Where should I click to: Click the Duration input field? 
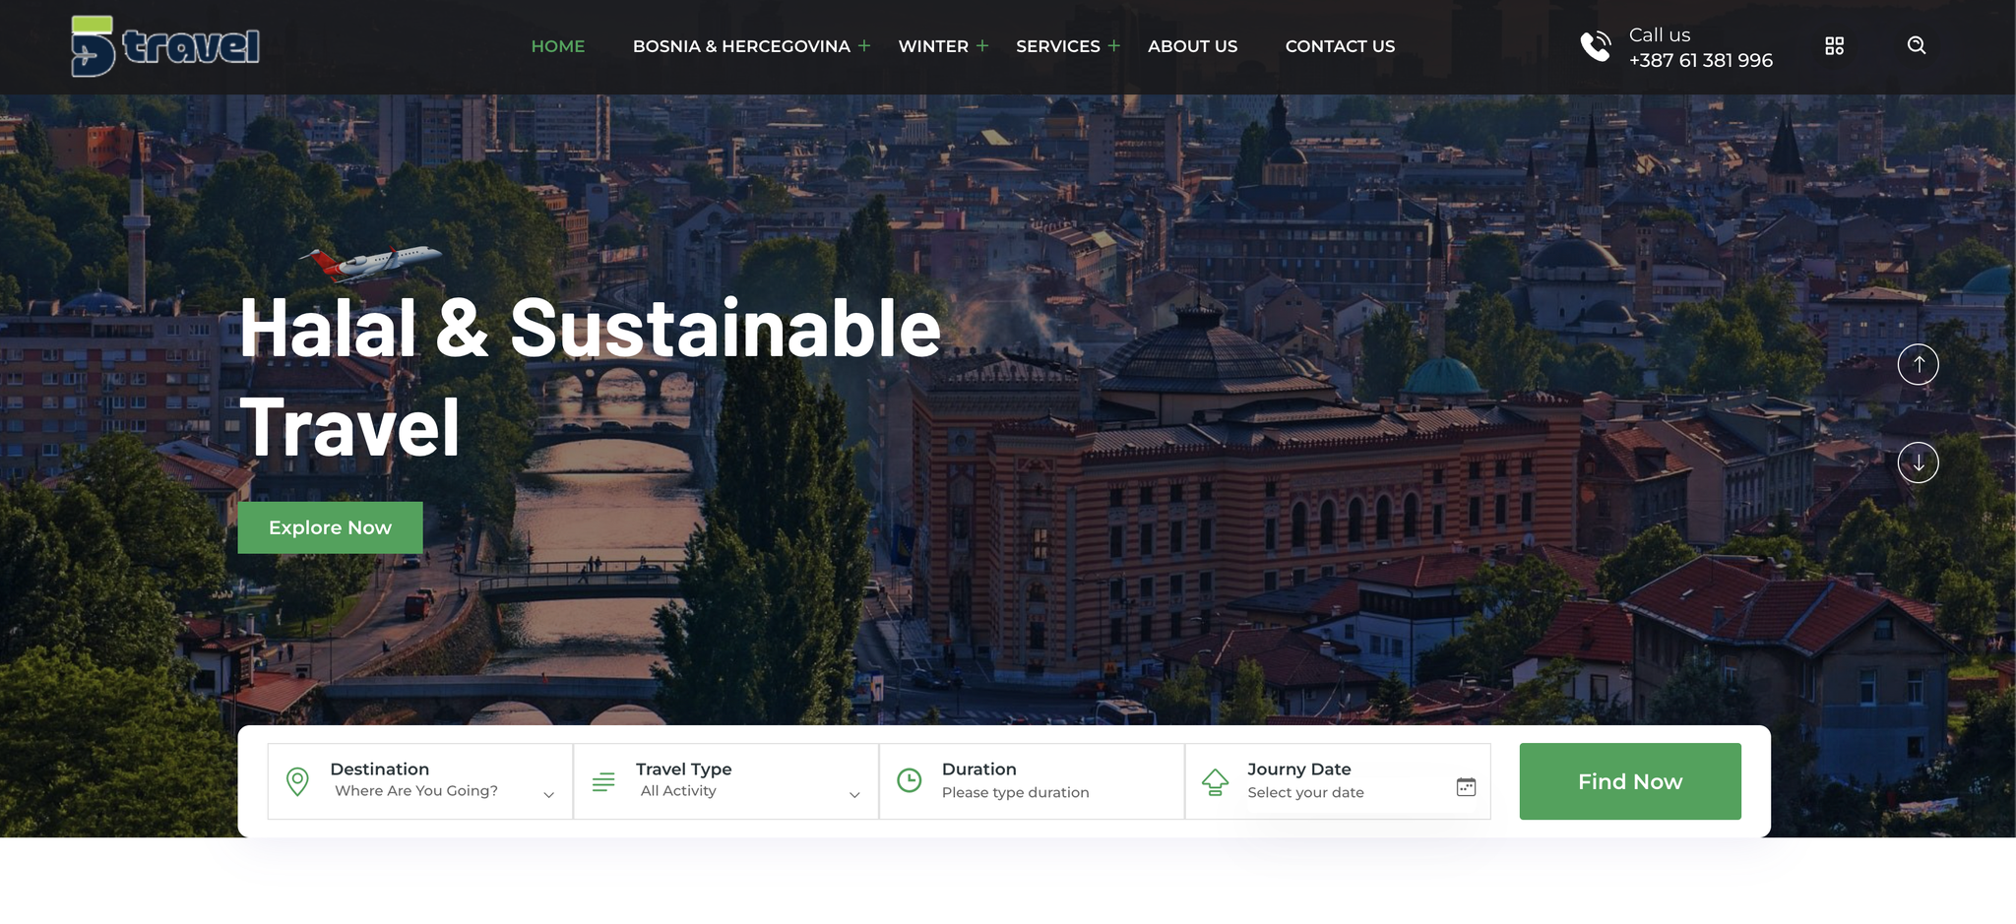pyautogui.click(x=1034, y=792)
